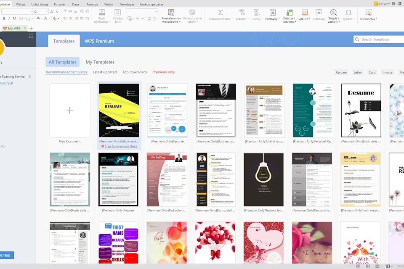The width and height of the screenshot is (404, 269).
Task: Click the Formatuj cell icon
Action: (272, 12)
